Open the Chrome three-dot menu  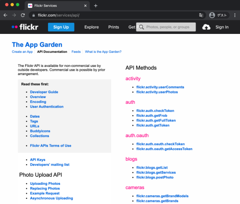coord(235,15)
